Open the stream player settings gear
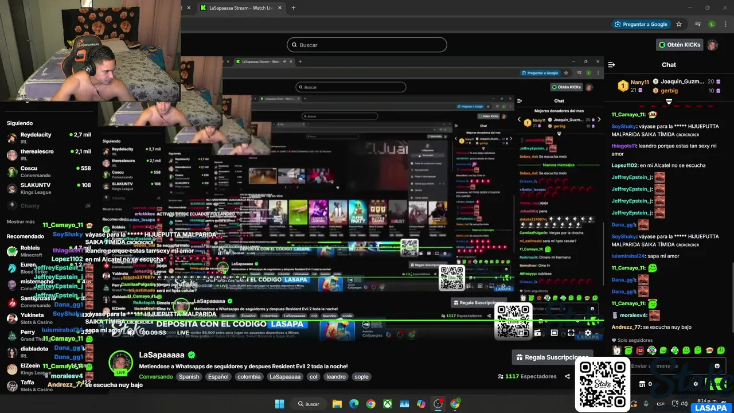 587,333
